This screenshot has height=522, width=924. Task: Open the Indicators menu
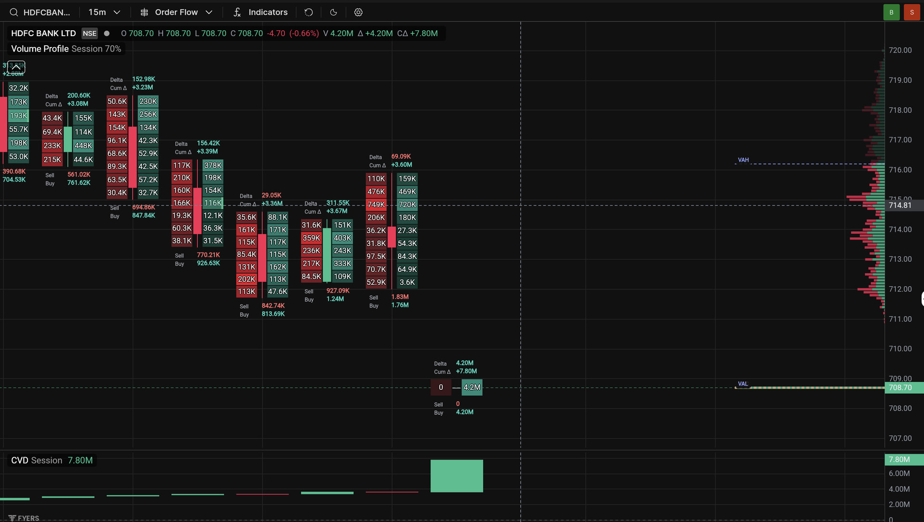coord(260,13)
